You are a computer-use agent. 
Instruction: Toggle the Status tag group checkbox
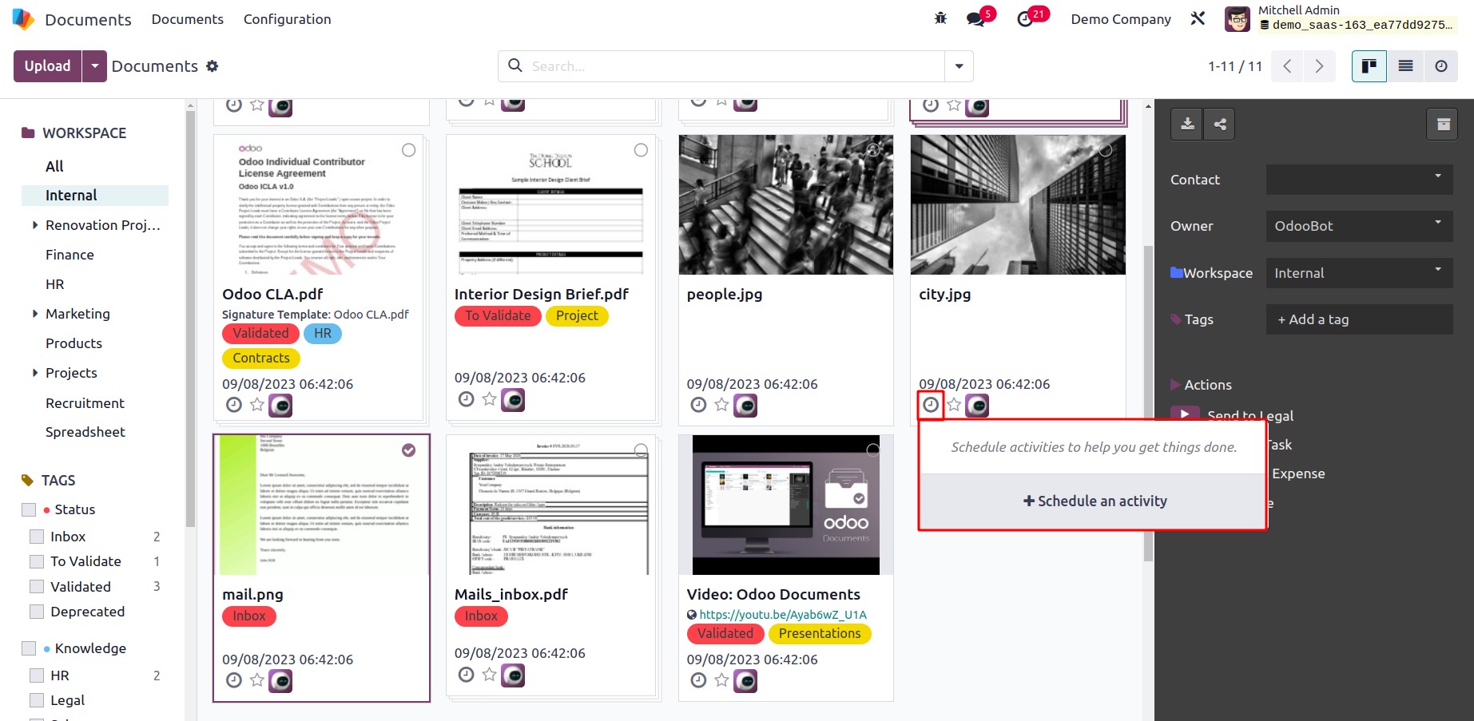pos(30,509)
